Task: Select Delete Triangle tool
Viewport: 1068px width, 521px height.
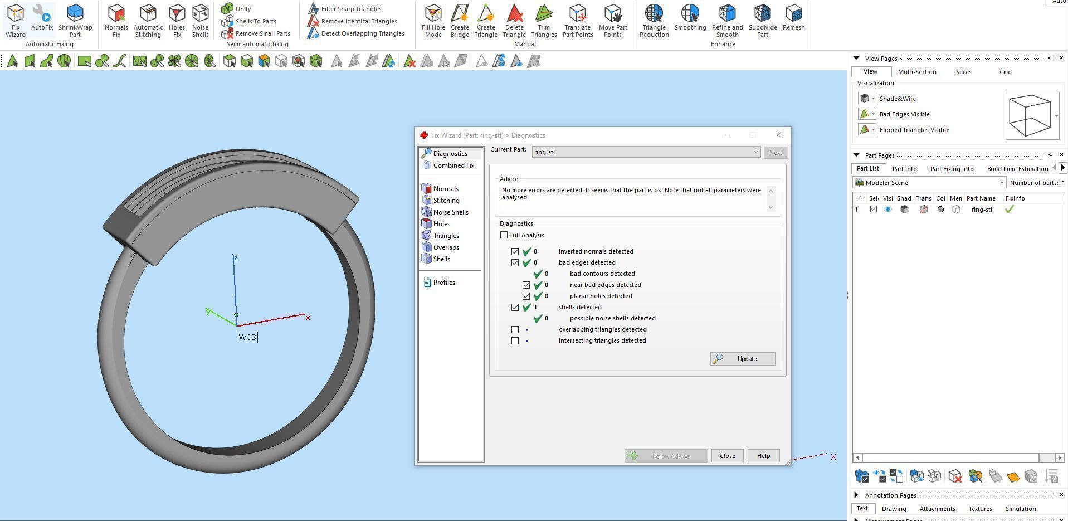Action: click(514, 20)
